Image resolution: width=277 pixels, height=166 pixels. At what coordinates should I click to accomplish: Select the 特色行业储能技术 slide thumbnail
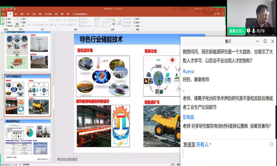[27, 96]
